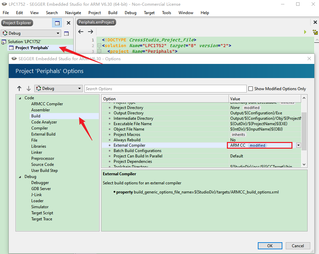Collapse the Debug category in options tree
The width and height of the screenshot is (319, 254).
click(20, 177)
